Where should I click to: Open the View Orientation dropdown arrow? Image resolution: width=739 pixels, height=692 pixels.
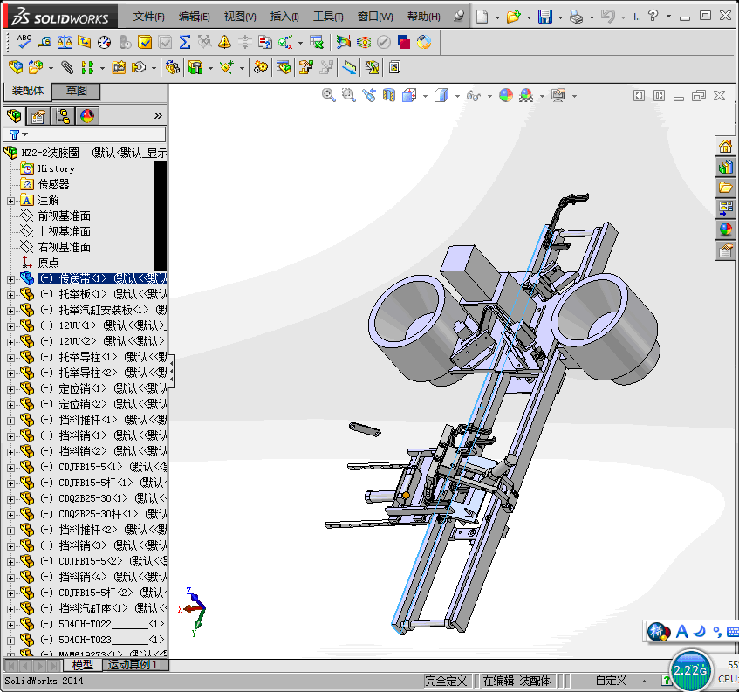click(425, 96)
